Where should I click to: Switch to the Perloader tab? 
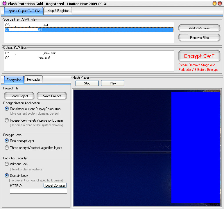point(34,79)
